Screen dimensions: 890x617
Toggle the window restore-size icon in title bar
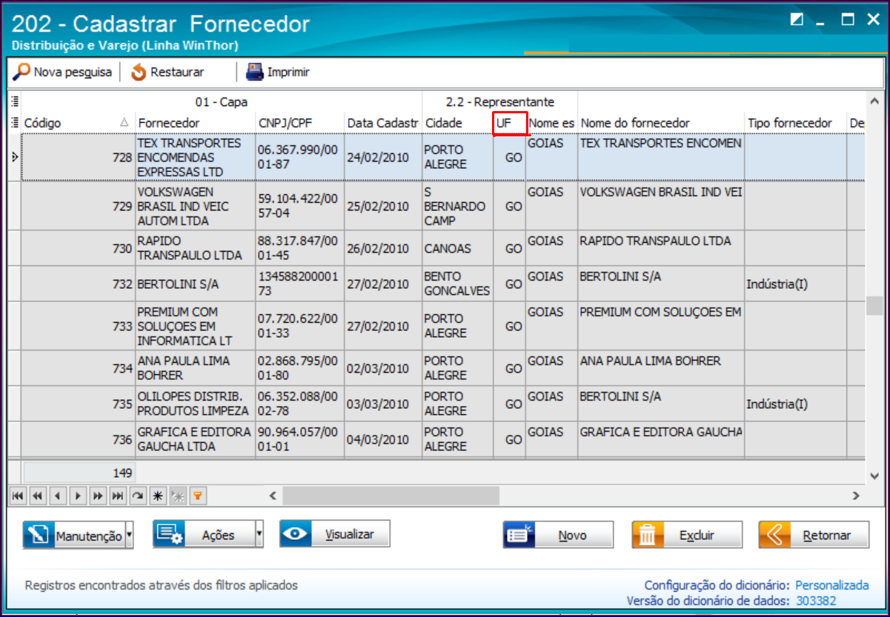pos(797,20)
